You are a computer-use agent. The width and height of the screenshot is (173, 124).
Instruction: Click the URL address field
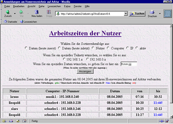click(x=92, y=14)
